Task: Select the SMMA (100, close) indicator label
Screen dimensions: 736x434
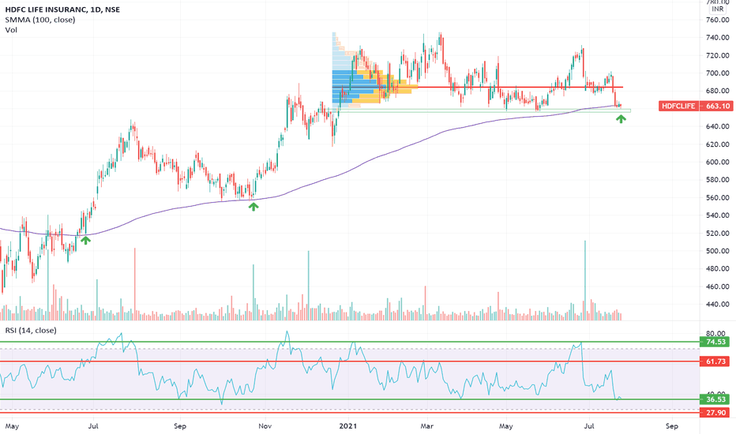Action: click(40, 20)
